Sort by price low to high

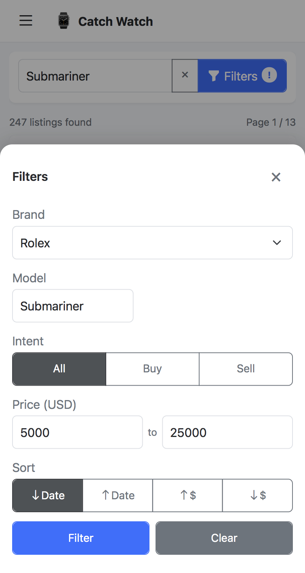[187, 495]
